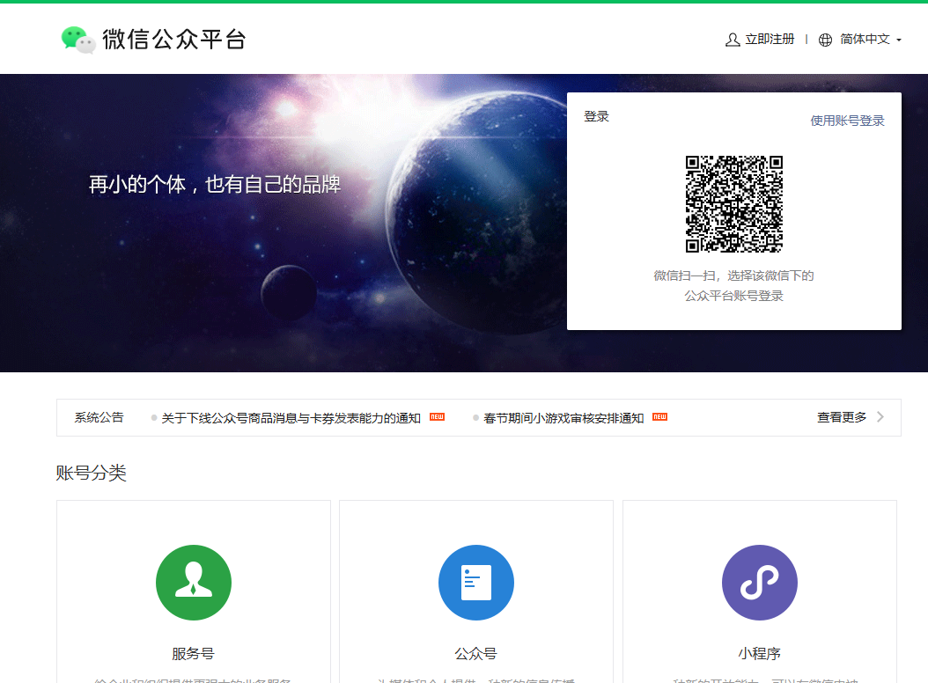Expand language list via dropdown arrow
This screenshot has height=683, width=928.
[x=898, y=40]
